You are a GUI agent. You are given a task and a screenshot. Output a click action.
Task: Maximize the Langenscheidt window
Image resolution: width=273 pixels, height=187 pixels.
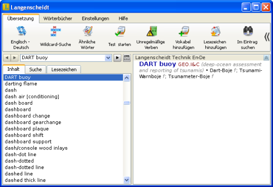tap(256, 7)
